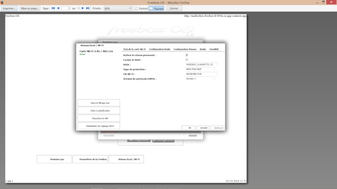Image resolution: width=337 pixels, height=189 pixels.
Task: Open Type de protection dropdown
Action: coord(200,69)
